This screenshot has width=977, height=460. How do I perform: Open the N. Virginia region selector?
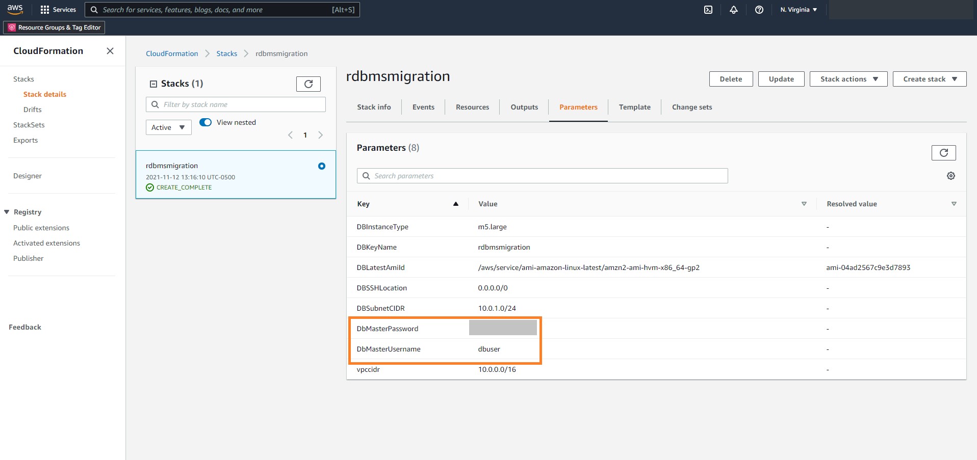(799, 10)
